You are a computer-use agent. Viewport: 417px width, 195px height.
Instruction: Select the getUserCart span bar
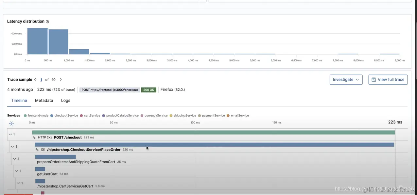click(x=40, y=169)
